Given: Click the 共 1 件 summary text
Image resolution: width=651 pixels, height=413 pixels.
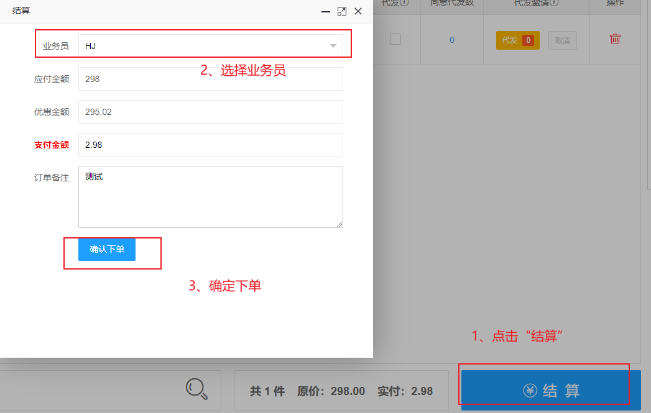Looking at the screenshot, I should click(267, 391).
